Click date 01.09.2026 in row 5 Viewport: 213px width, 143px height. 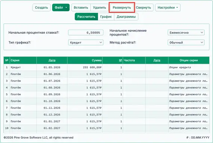click(52, 94)
